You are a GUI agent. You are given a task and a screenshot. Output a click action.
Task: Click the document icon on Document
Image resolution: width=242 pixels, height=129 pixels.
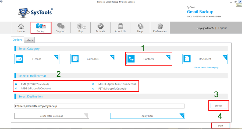187,59
